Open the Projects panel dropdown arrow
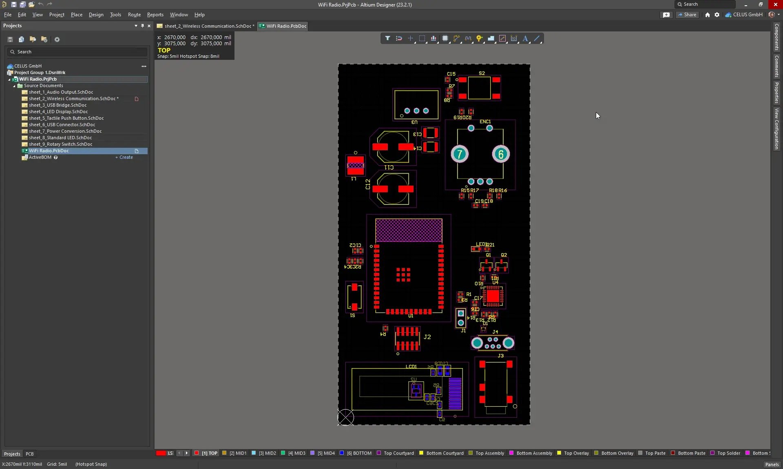The width and height of the screenshot is (783, 469). (136, 26)
